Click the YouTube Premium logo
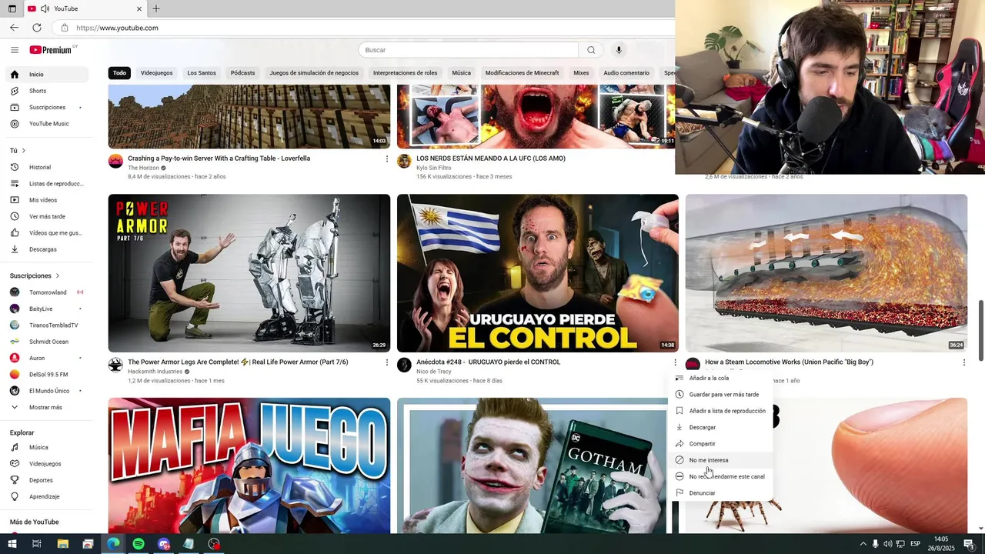 click(51, 50)
